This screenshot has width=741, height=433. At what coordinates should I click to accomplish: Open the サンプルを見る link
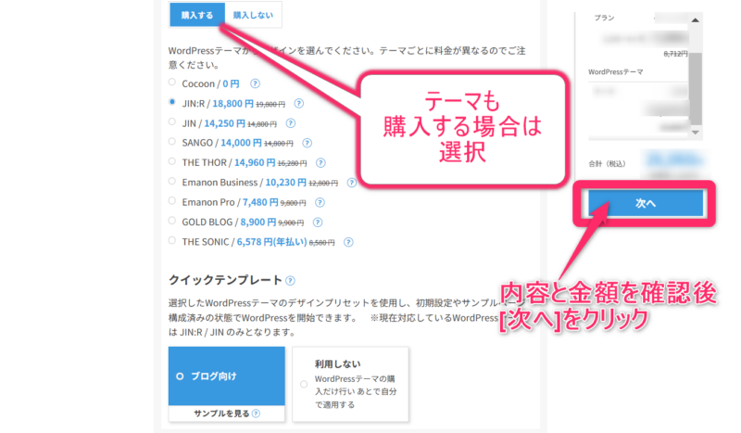221,414
